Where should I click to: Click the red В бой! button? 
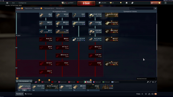[x=86, y=3]
